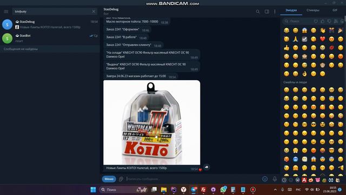
Task: Filter emoji by thumbs-down category icon
Action: tap(329, 21)
